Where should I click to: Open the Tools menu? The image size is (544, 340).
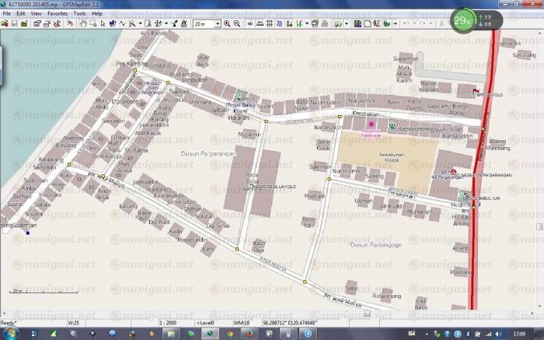[x=79, y=13]
